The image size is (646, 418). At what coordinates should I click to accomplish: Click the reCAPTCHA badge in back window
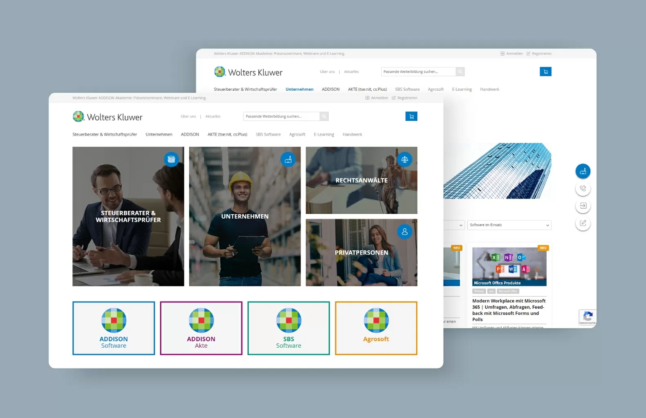pos(588,317)
